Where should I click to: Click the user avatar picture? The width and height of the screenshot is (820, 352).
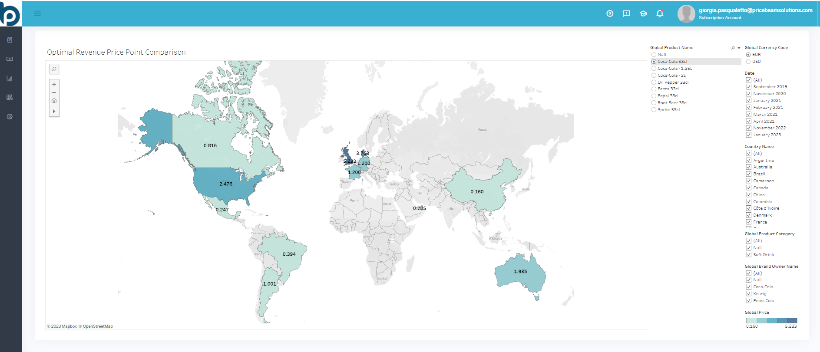click(686, 14)
